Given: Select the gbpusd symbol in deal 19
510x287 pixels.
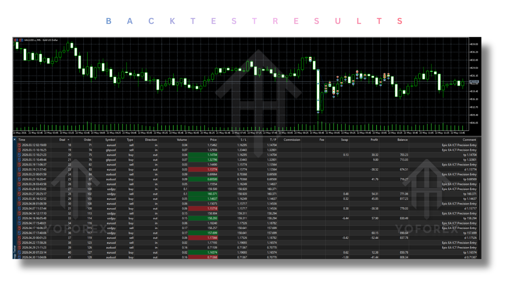Looking at the screenshot, I should coord(110,150).
